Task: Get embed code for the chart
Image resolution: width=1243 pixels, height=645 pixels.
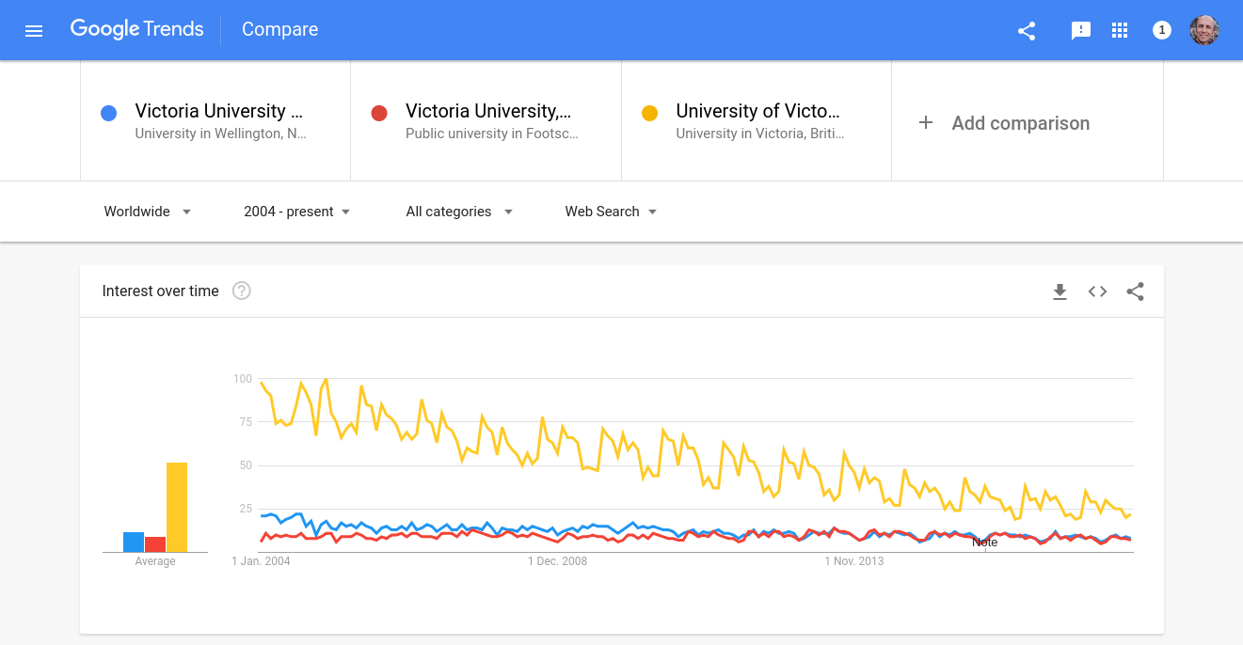Action: (1097, 291)
